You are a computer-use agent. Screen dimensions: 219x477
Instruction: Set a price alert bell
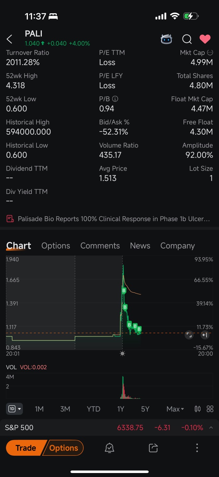tap(109, 448)
